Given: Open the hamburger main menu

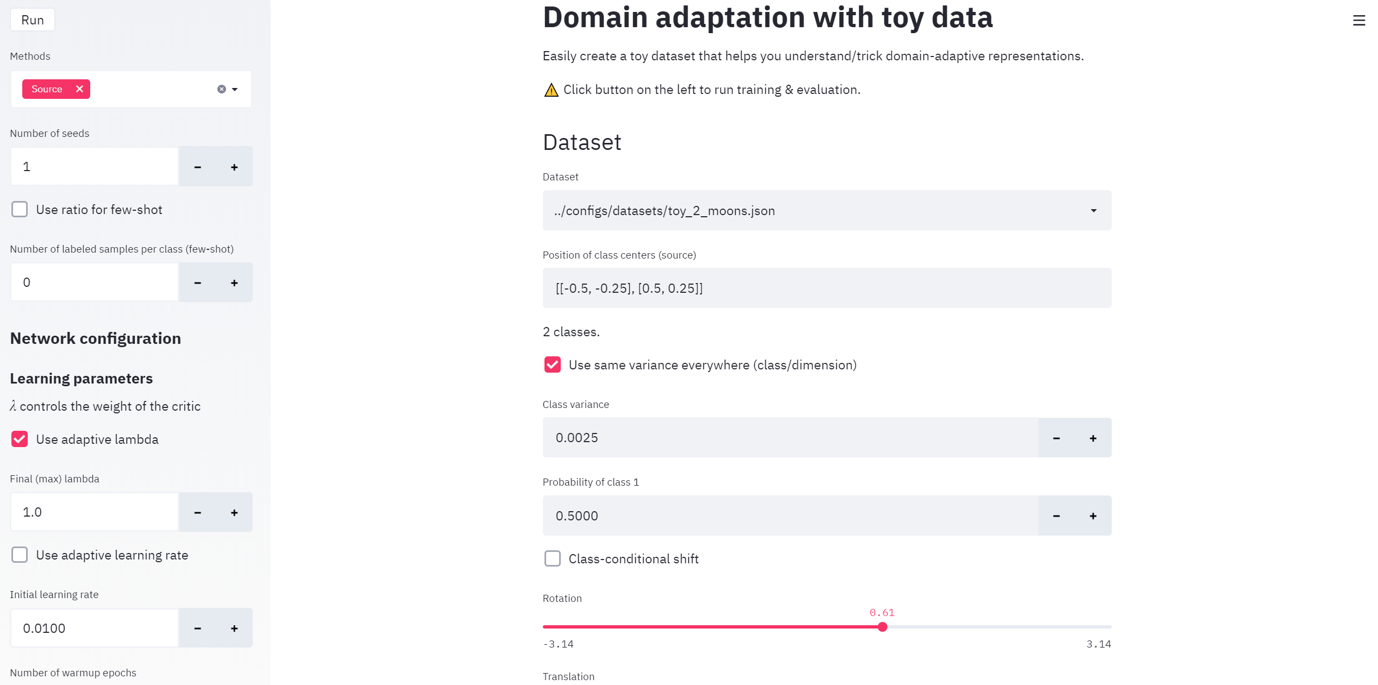Looking at the screenshot, I should pos(1358,21).
